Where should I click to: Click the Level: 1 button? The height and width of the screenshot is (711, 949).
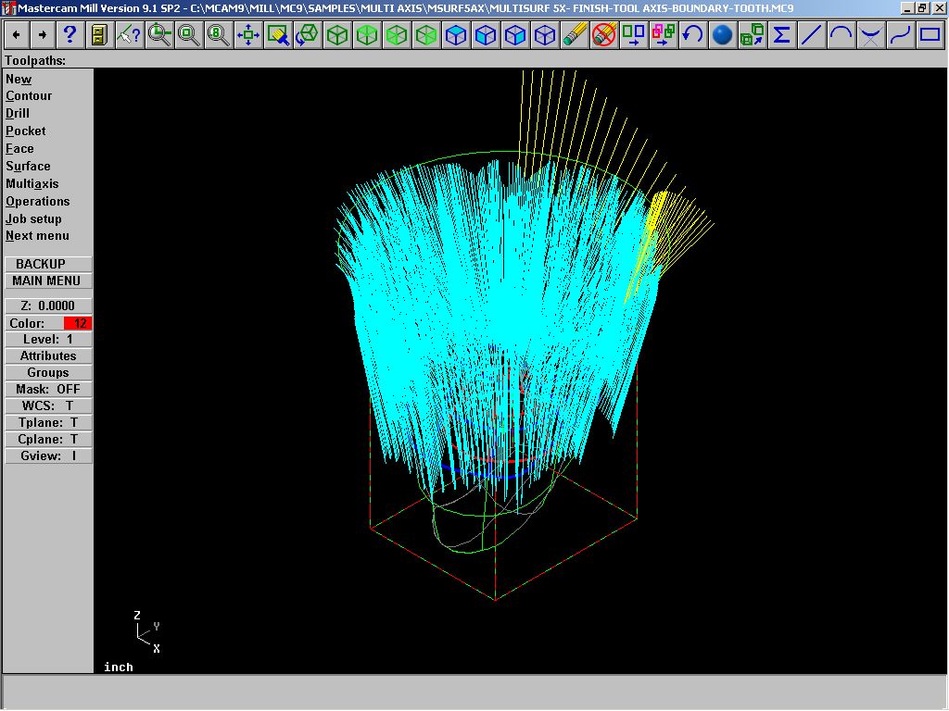(48, 340)
